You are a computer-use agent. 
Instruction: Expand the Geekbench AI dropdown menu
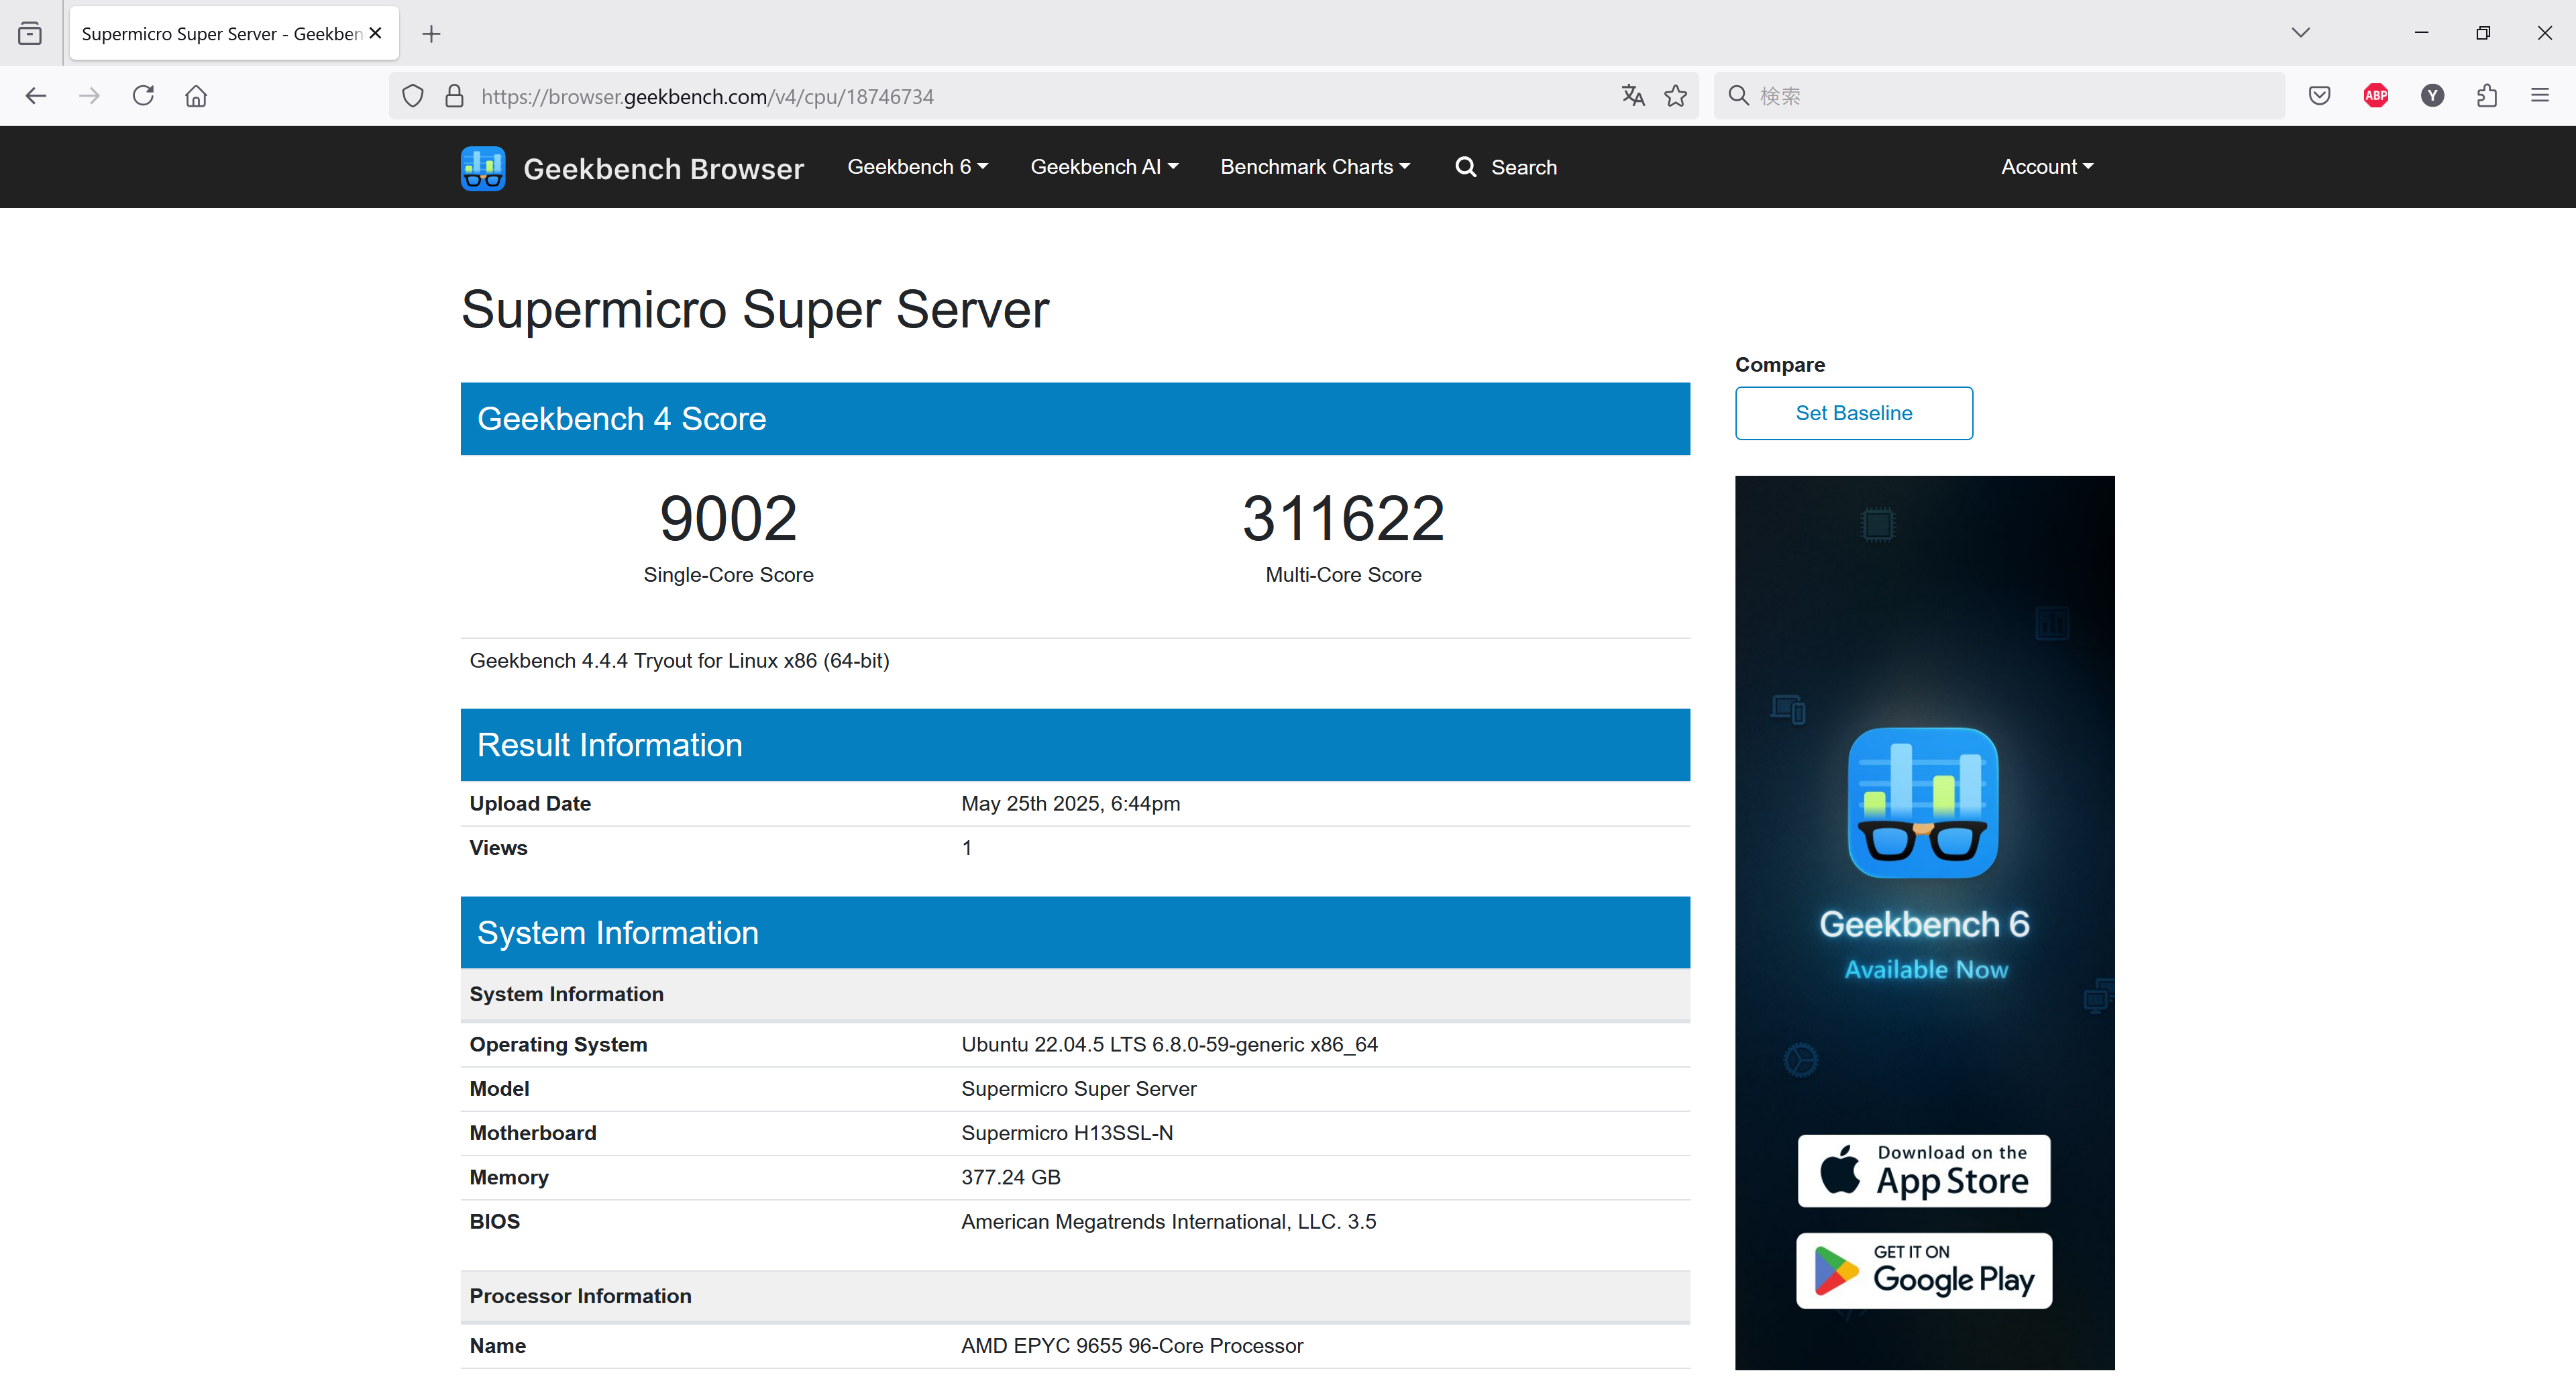click(1104, 167)
